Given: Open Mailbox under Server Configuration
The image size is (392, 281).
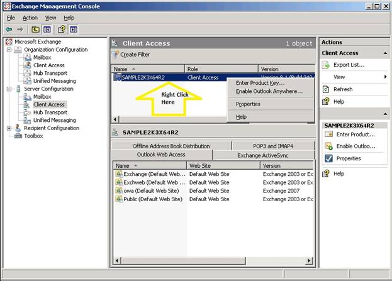Looking at the screenshot, I should coord(42,97).
